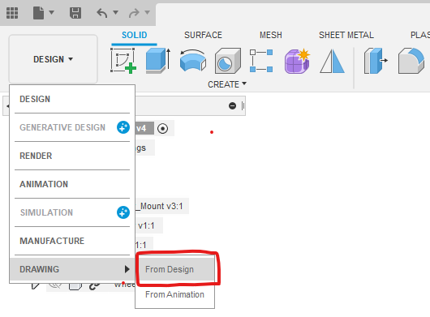This screenshot has width=430, height=317.
Task: Select From Design drawing option
Action: point(175,269)
